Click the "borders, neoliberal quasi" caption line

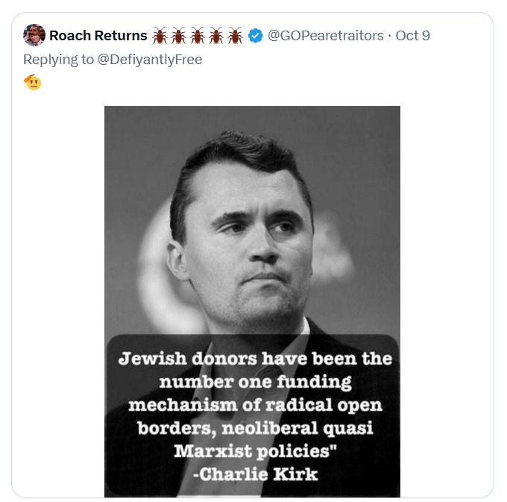(255, 428)
